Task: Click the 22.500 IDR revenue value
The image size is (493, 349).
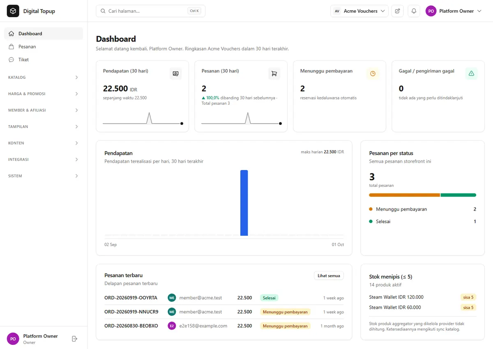Action: coord(120,89)
